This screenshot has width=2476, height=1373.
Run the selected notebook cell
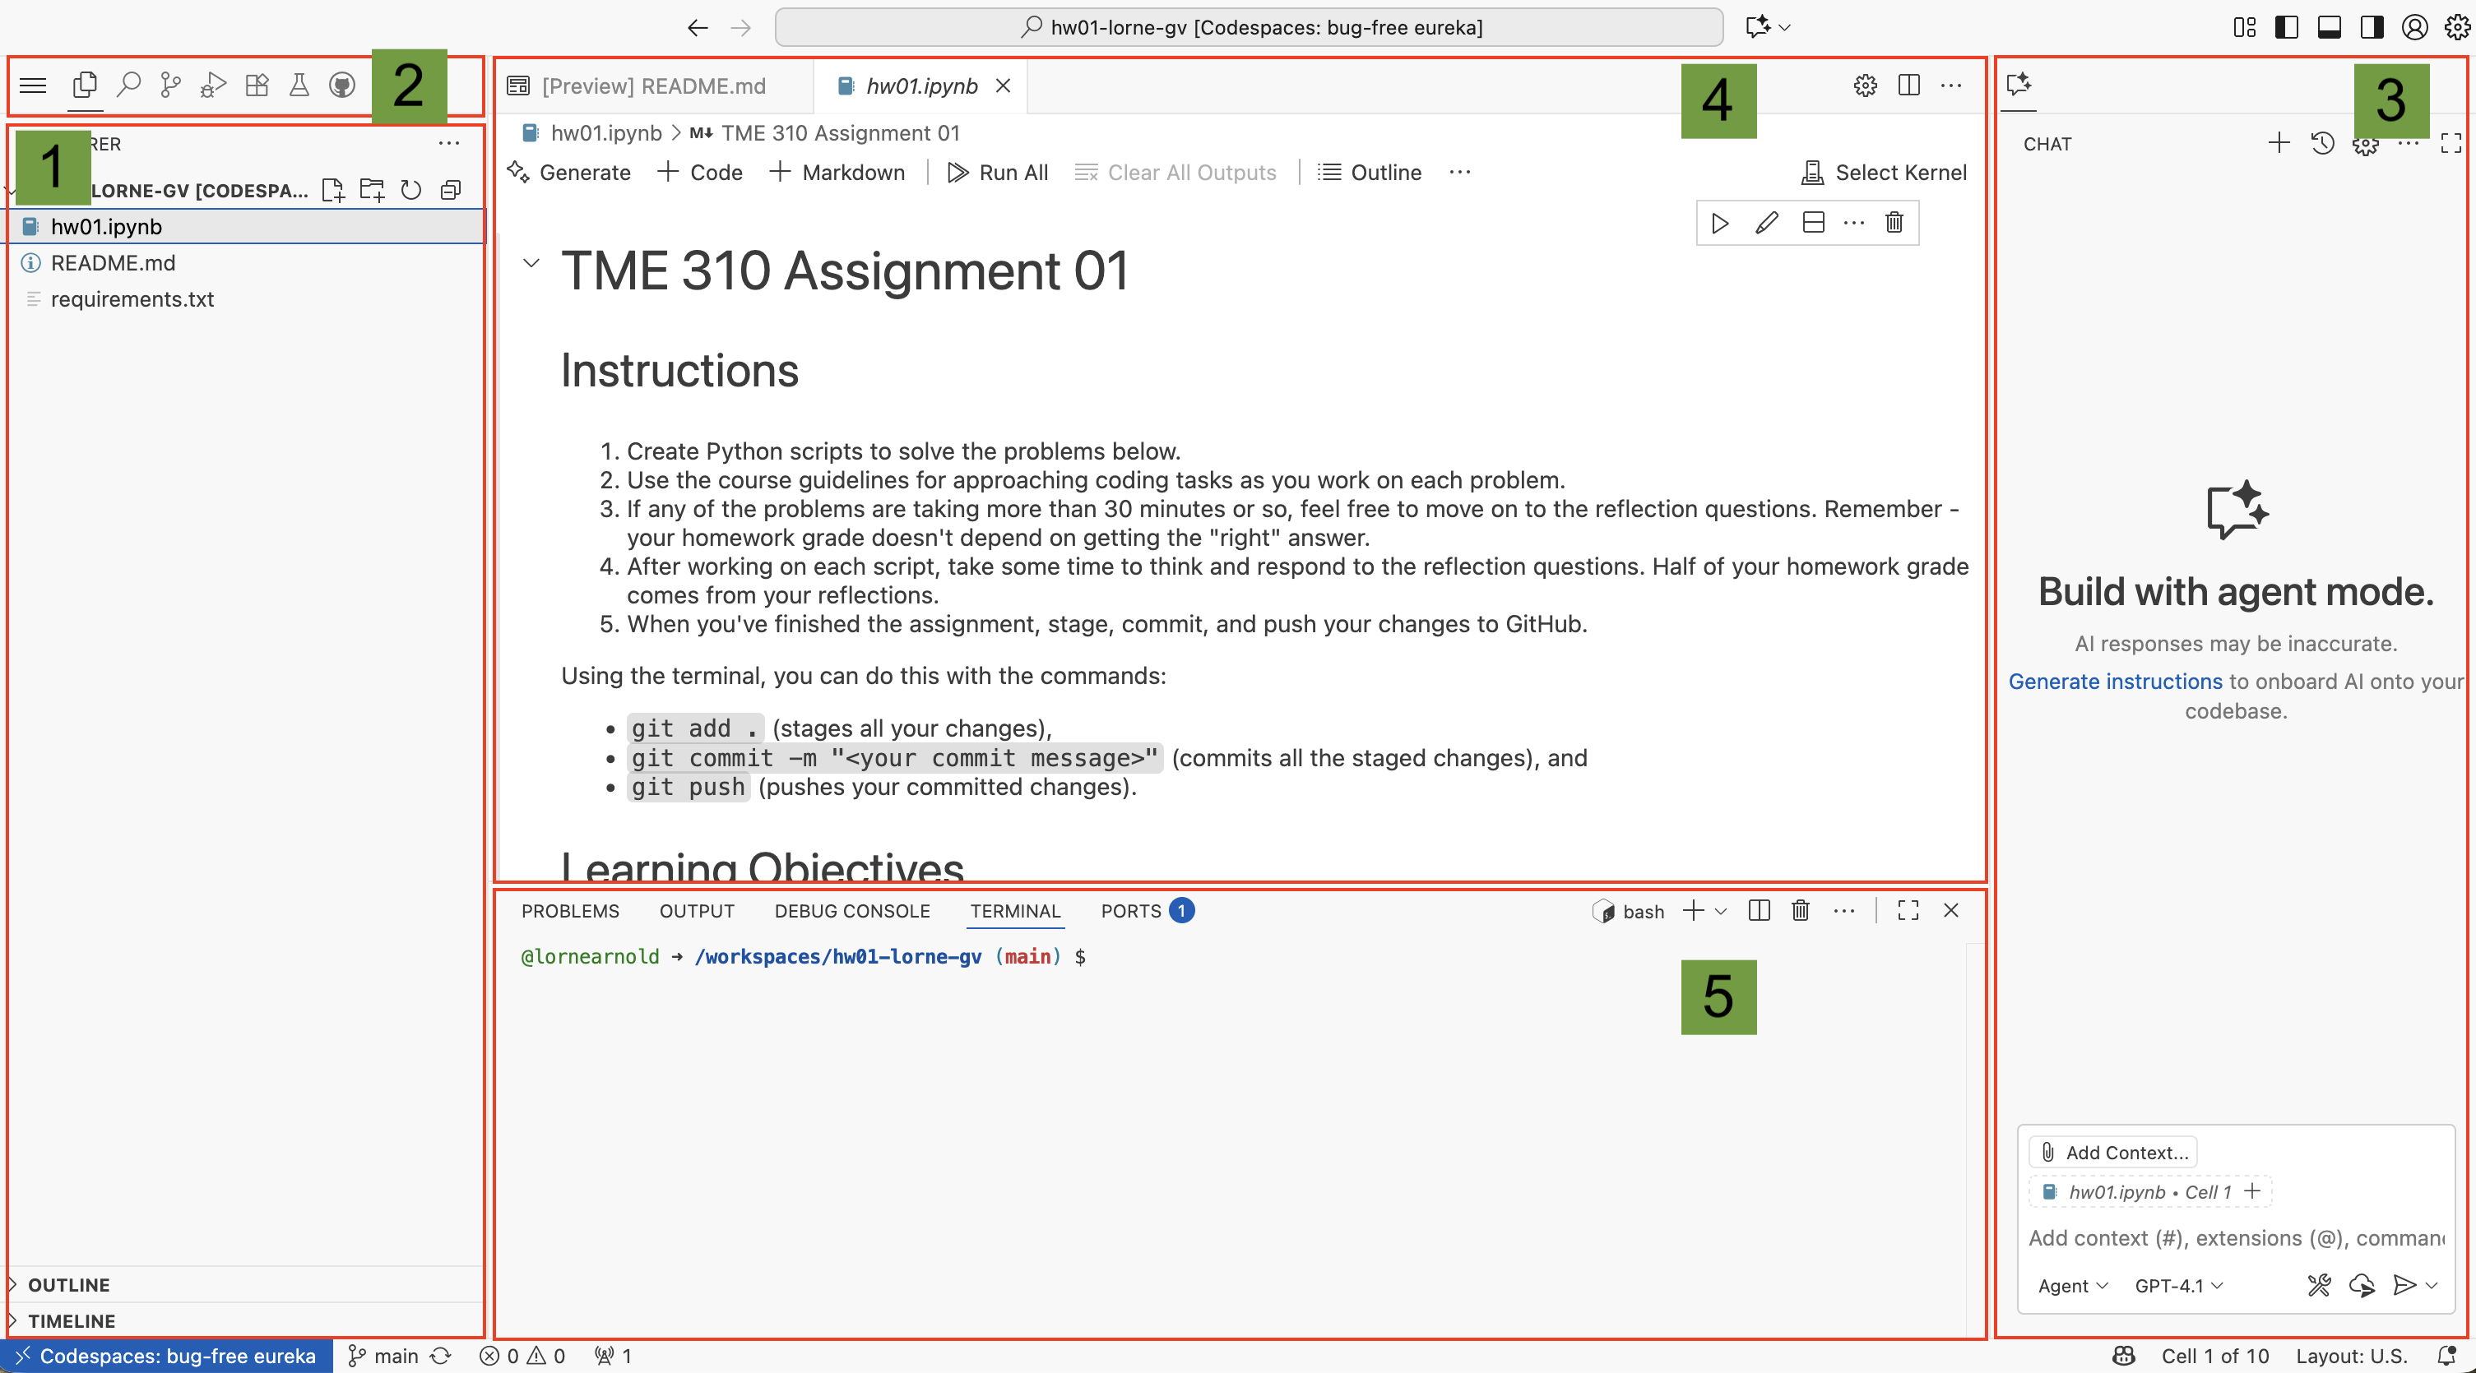click(x=1719, y=223)
